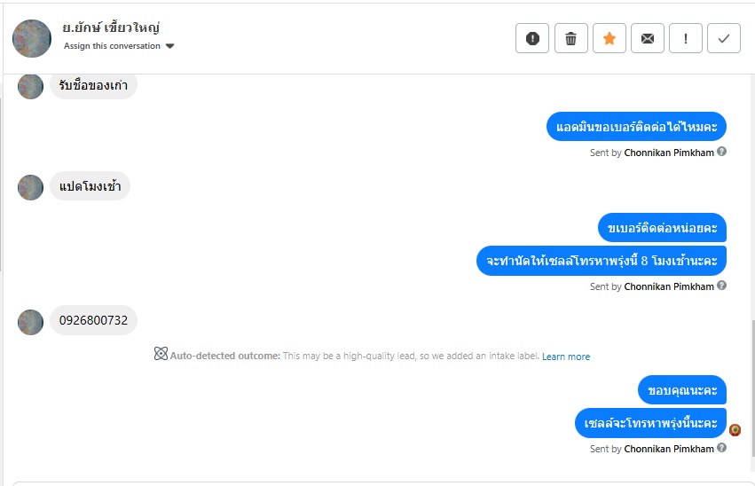This screenshot has width=755, height=486.
Task: Open contact name ย.ยักษ์ เขี้ยวใหญ่
Action: pyautogui.click(x=112, y=27)
